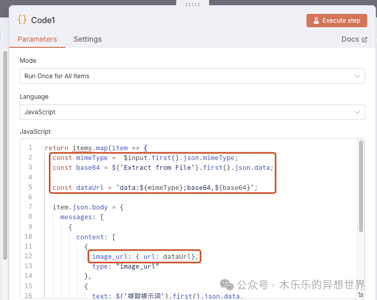Click the text: $('提取提示词') code line
Viewport: 377px width, 300px height.
point(167,296)
